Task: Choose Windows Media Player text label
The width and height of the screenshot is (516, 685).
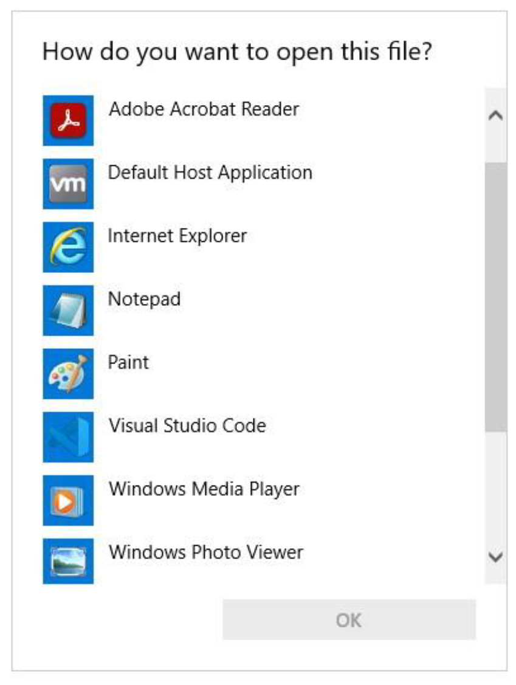Action: 204,489
